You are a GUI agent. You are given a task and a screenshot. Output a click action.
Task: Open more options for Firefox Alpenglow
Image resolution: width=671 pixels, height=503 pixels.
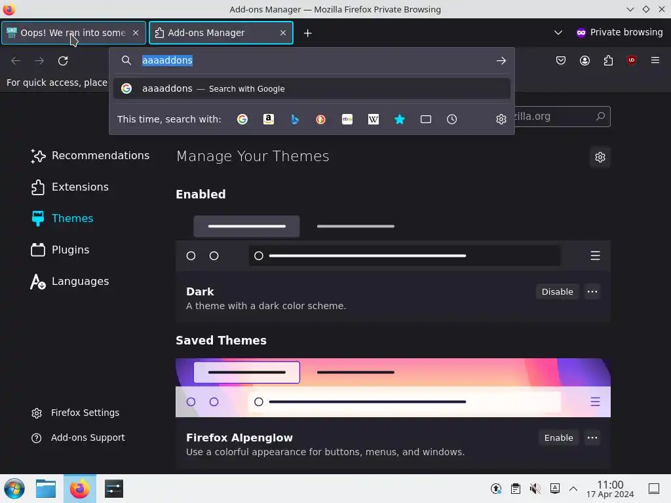(x=592, y=438)
